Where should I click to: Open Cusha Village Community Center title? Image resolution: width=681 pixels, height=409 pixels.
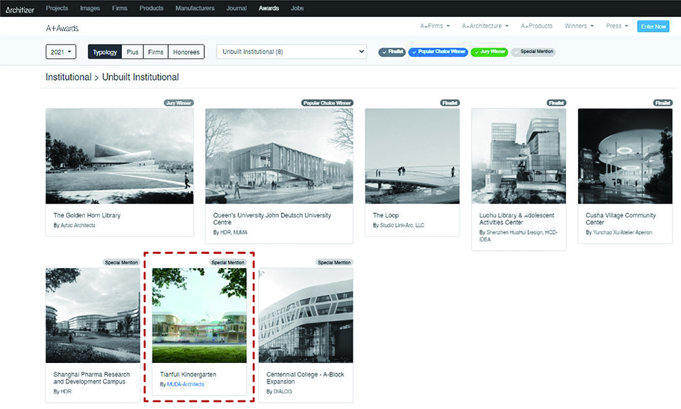(621, 219)
